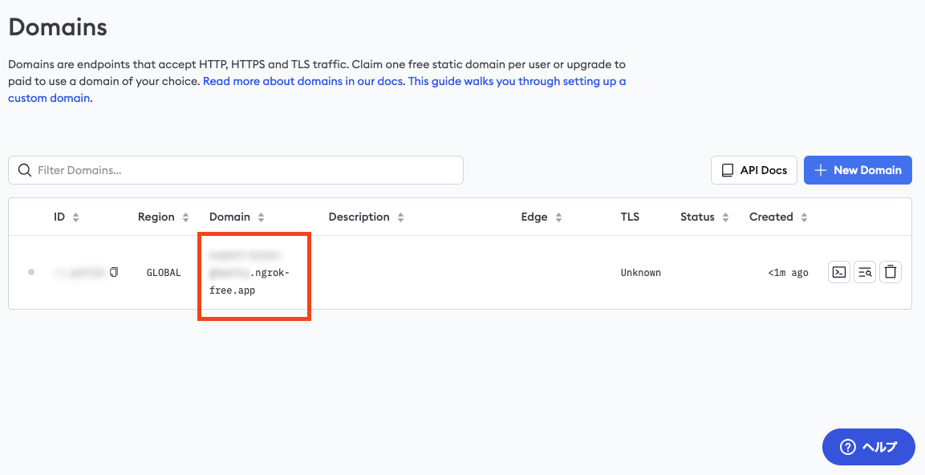Delete the domain using the trash icon

pyautogui.click(x=891, y=272)
